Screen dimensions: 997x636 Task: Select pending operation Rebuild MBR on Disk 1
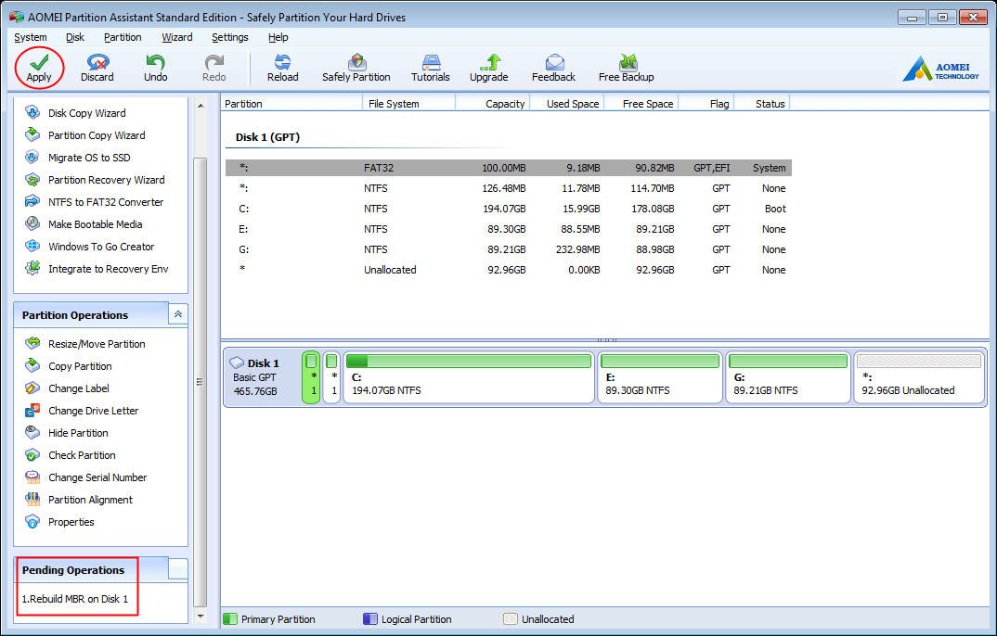point(75,599)
